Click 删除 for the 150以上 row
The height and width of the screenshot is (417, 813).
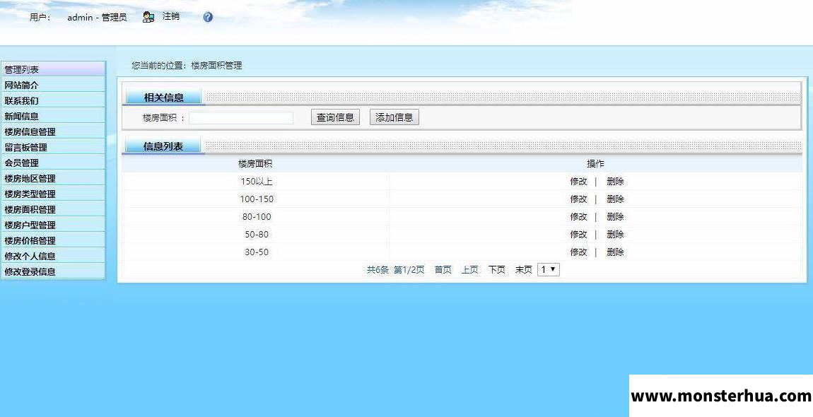point(616,182)
